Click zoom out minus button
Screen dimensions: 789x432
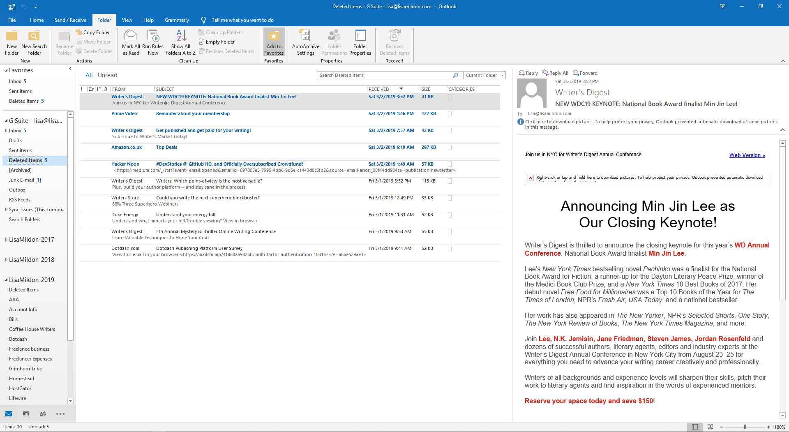click(x=721, y=427)
